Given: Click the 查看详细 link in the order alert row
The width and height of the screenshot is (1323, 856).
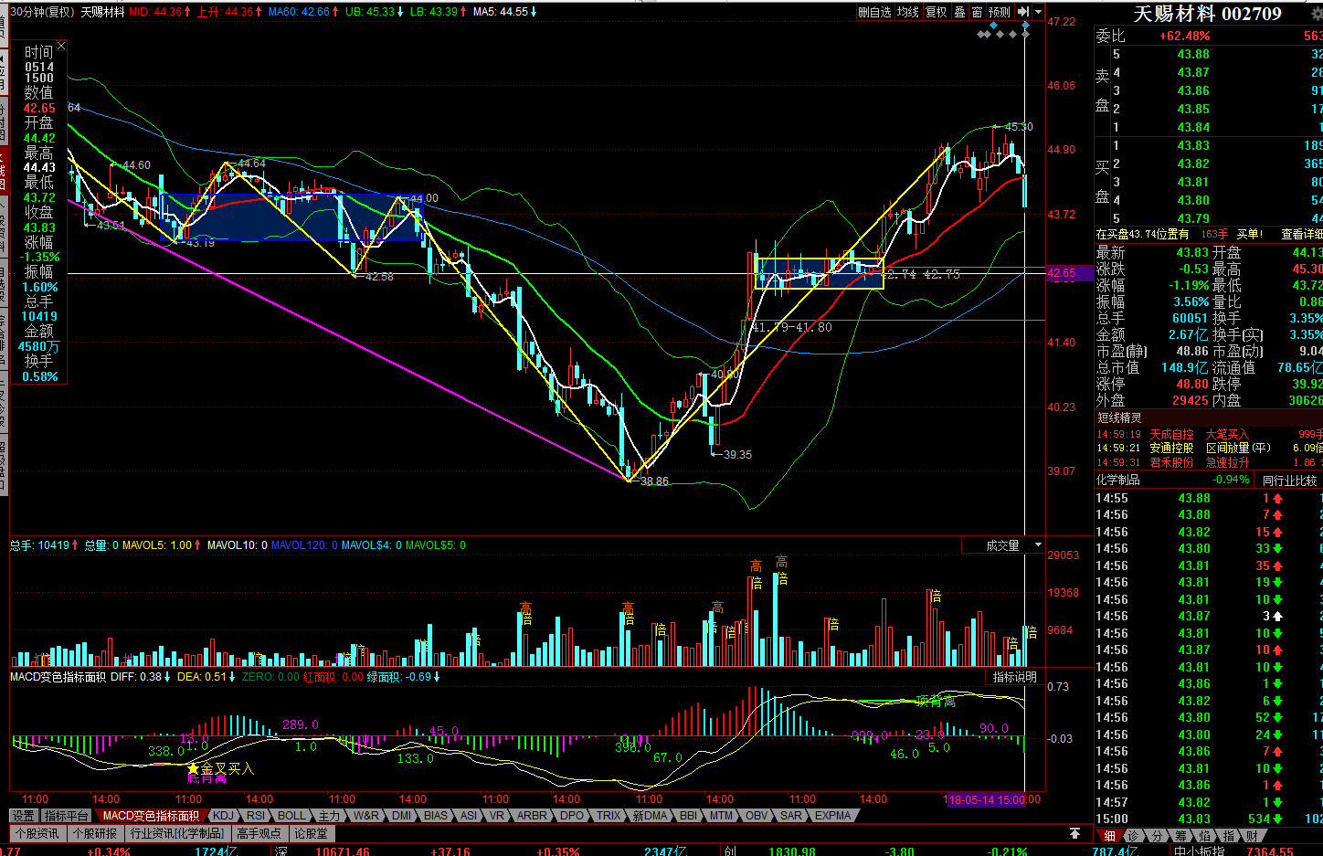Looking at the screenshot, I should pos(1301,235).
